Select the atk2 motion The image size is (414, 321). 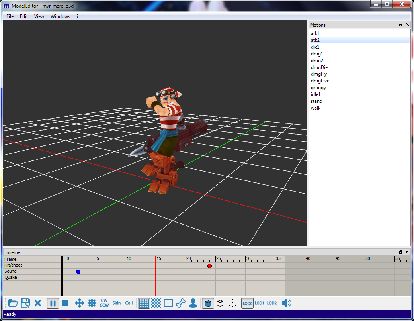tap(359, 40)
